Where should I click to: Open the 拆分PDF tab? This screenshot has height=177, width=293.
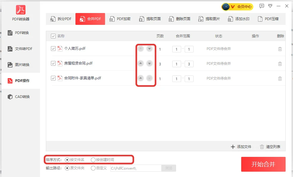(x=61, y=19)
